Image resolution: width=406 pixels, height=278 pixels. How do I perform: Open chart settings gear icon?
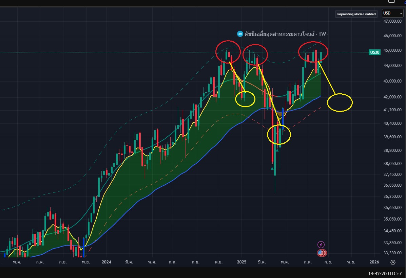pyautogui.click(x=393, y=262)
